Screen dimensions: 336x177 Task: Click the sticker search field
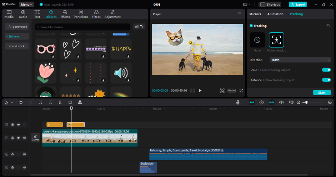pos(82,27)
